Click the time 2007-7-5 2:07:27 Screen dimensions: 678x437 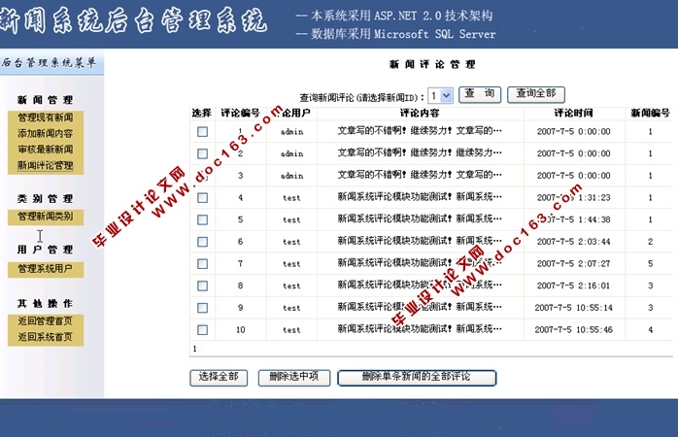574,264
